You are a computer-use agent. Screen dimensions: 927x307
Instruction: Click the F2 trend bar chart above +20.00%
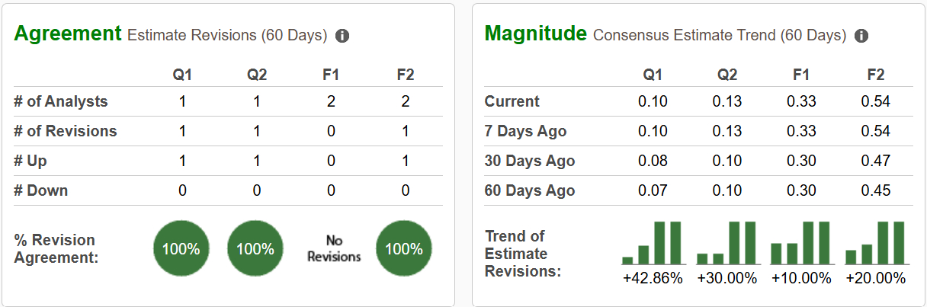tap(875, 242)
